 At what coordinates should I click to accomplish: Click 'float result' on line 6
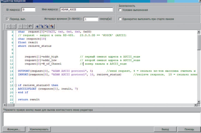click(28, 42)
